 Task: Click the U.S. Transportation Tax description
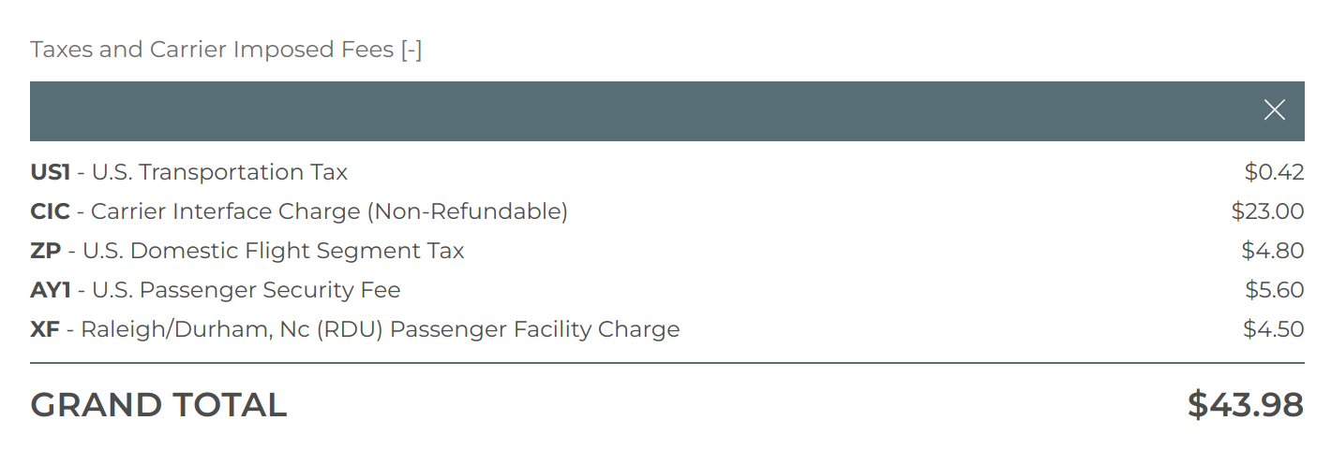point(219,172)
